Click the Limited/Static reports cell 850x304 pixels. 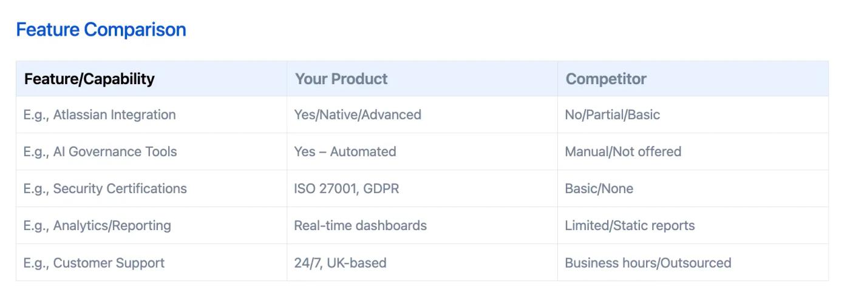tap(630, 226)
